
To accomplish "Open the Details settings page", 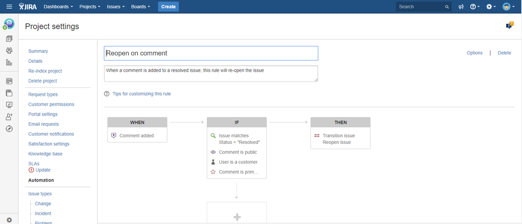I will point(36,61).
